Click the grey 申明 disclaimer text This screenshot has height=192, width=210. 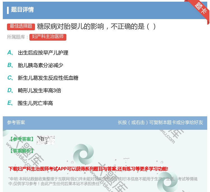(x=103, y=181)
